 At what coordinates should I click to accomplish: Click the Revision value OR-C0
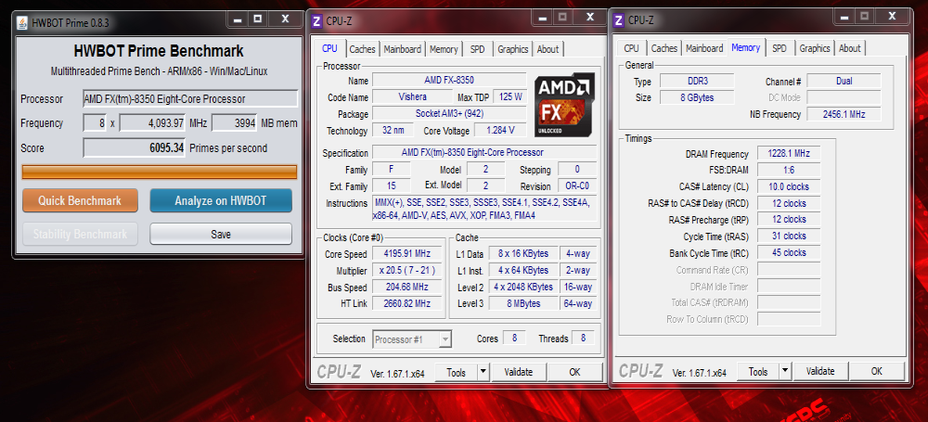click(x=577, y=185)
